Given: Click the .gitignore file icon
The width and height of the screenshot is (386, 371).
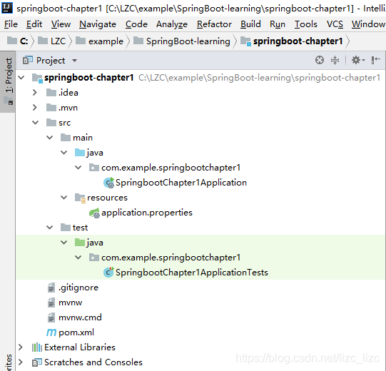Looking at the screenshot, I should [x=51, y=288].
